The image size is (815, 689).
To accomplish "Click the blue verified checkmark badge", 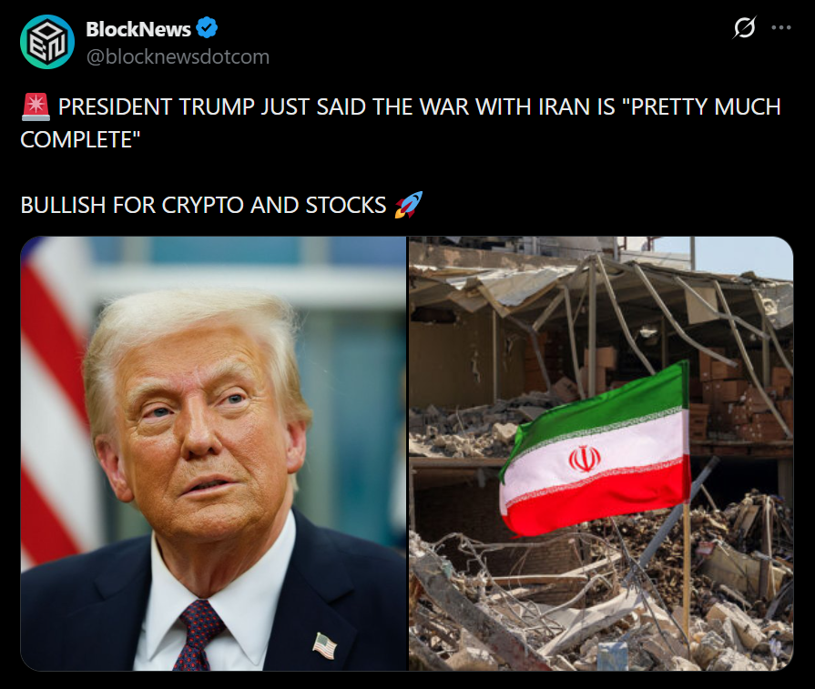I will tap(207, 28).
